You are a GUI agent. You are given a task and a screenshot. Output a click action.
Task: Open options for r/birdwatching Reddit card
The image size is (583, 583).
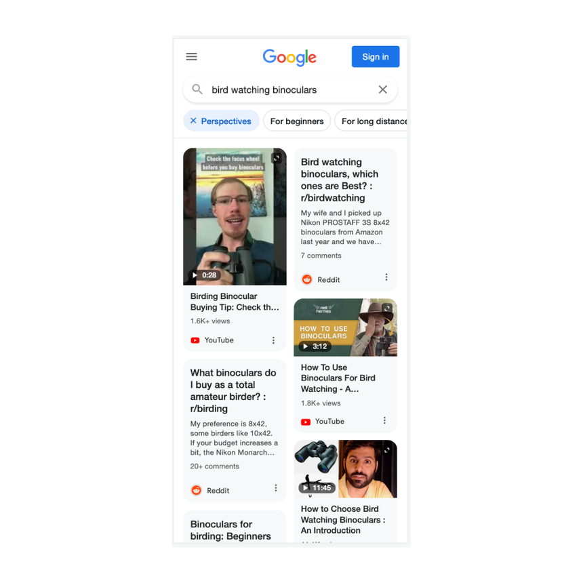coord(386,277)
